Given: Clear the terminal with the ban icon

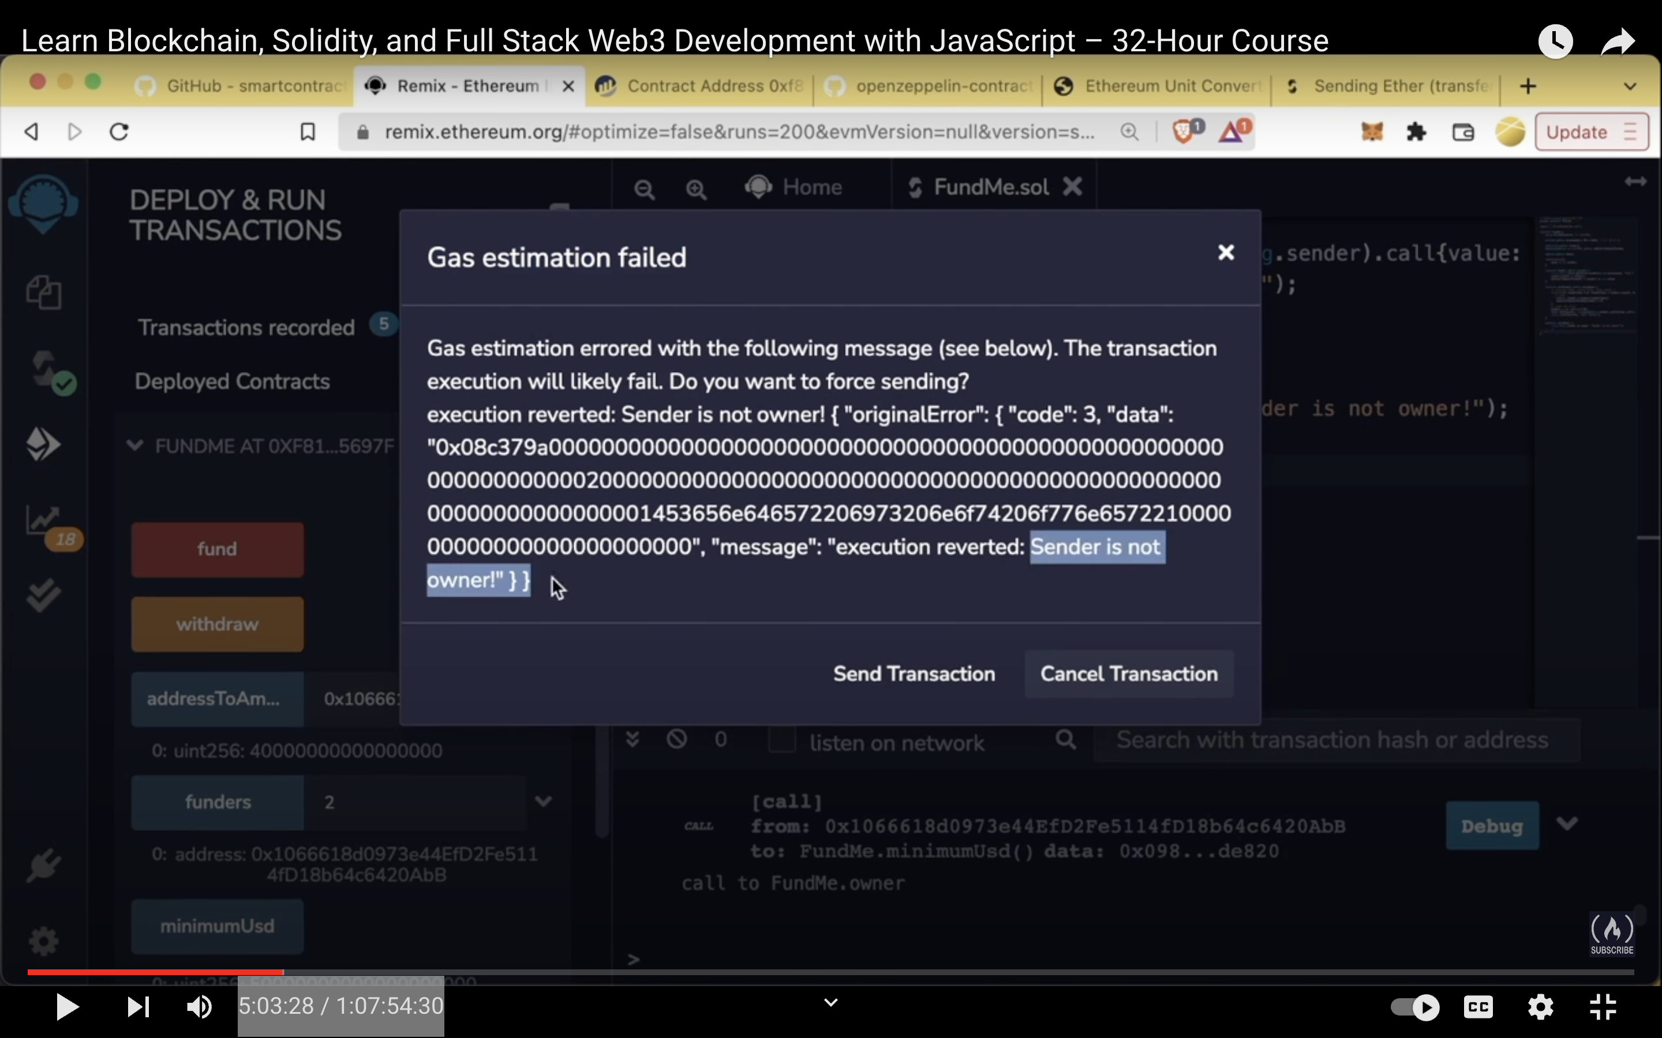Looking at the screenshot, I should tap(676, 739).
